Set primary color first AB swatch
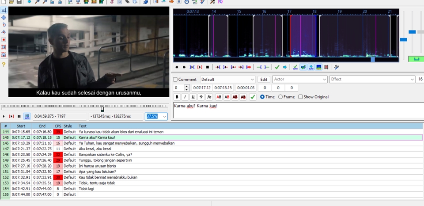424x206 pixels. tap(219, 97)
